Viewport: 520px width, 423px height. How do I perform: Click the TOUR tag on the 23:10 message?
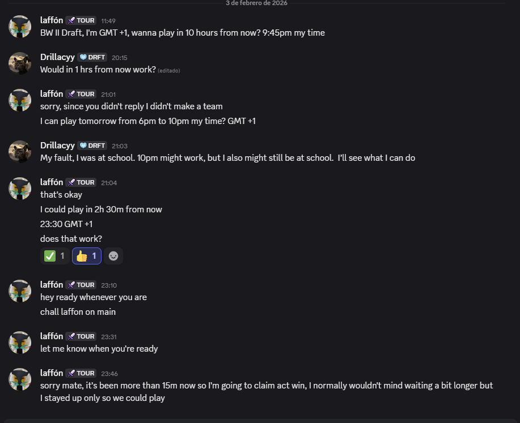[x=81, y=285]
